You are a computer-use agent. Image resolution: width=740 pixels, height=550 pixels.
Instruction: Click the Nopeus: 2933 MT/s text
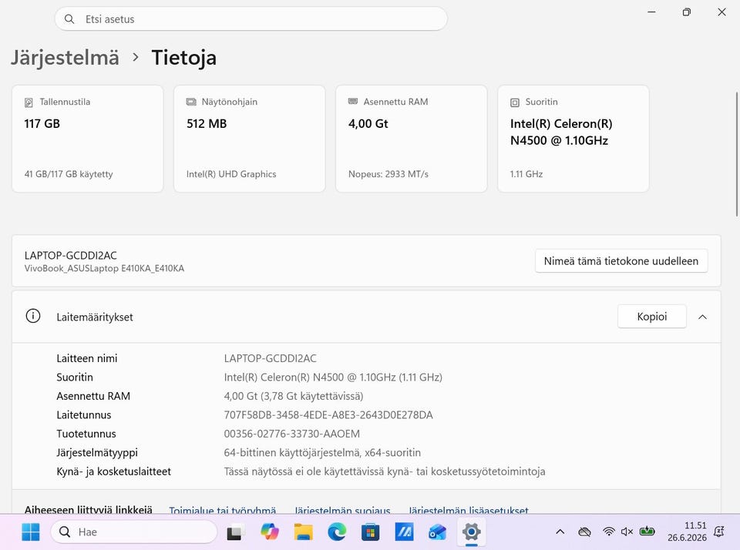pos(388,174)
